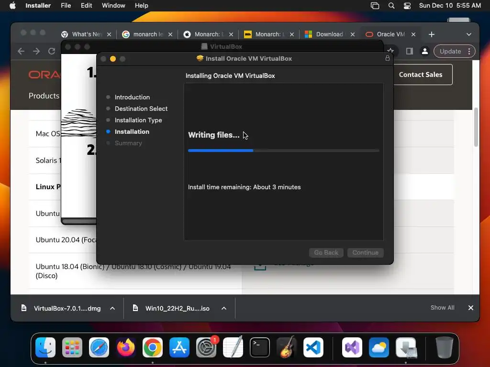Click Show All downloads

pos(442,308)
